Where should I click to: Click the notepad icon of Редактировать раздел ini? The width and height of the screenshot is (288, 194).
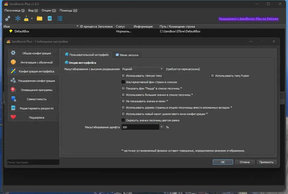point(13,108)
